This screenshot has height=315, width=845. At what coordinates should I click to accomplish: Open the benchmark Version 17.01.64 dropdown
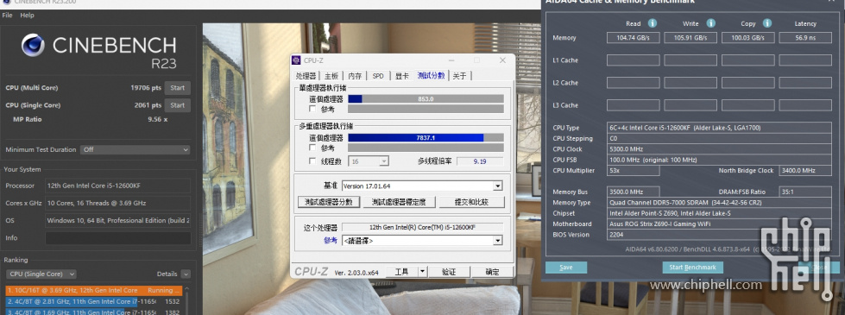pos(422,186)
